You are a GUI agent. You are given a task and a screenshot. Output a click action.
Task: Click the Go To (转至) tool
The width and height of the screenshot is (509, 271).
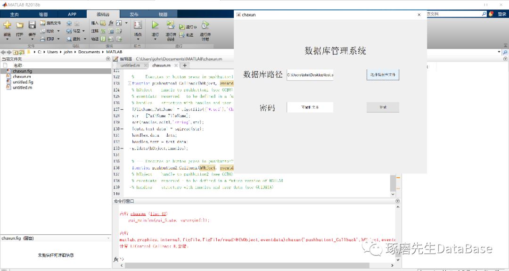(74, 31)
